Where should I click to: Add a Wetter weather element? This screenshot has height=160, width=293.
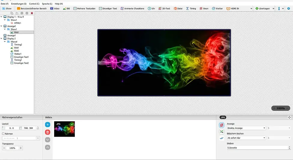pos(217,9)
